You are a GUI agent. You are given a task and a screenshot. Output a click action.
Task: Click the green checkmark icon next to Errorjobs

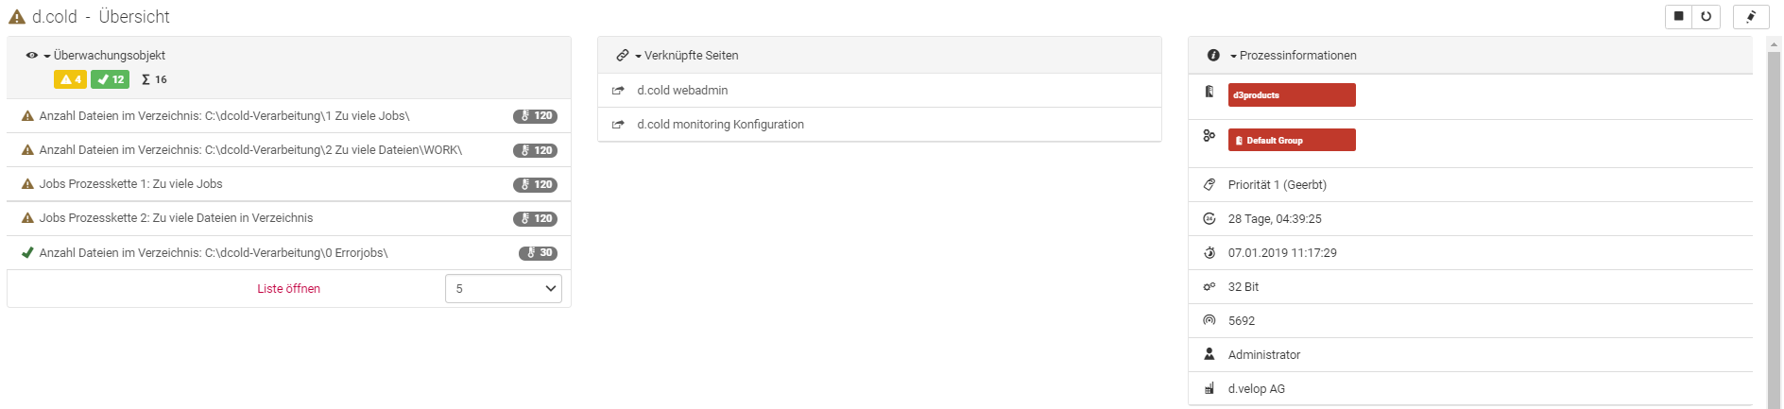[x=27, y=253]
